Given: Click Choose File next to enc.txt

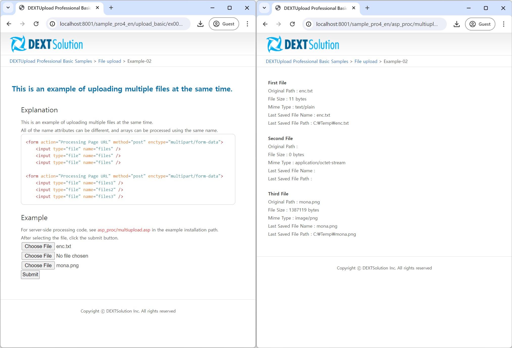Looking at the screenshot, I should 38,246.
